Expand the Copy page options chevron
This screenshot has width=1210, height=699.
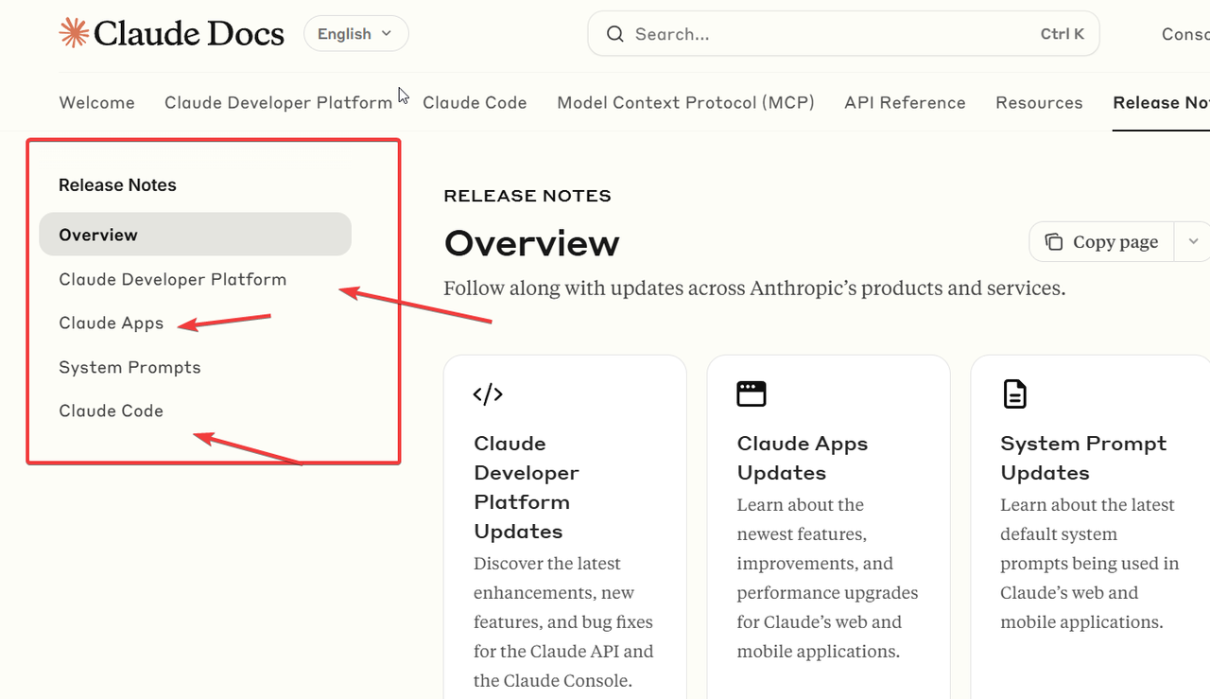pos(1193,242)
